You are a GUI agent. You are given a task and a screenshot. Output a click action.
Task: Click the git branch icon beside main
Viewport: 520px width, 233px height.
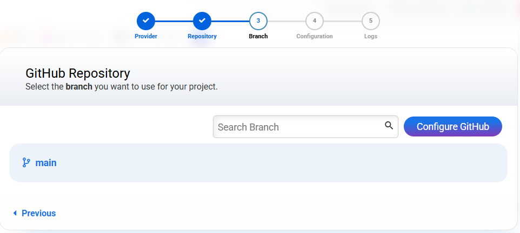pyautogui.click(x=26, y=162)
